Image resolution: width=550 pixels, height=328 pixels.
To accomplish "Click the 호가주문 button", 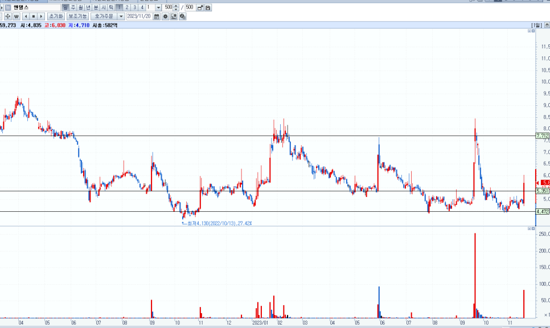I will click(104, 17).
